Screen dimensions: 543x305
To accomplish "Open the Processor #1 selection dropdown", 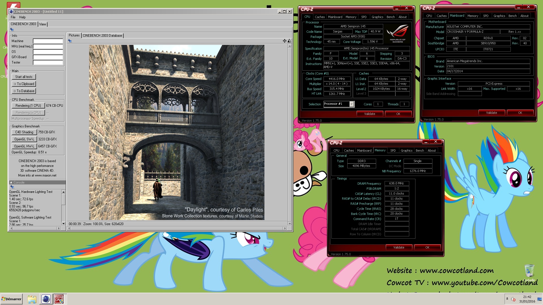I will point(352,104).
